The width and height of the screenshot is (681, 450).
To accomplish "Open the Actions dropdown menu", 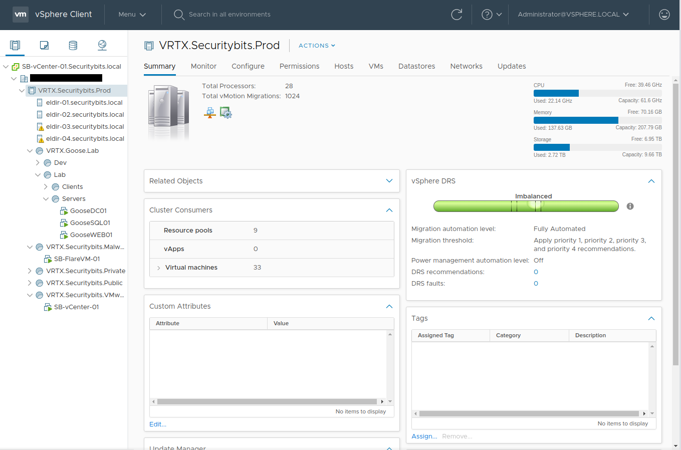I will (317, 46).
